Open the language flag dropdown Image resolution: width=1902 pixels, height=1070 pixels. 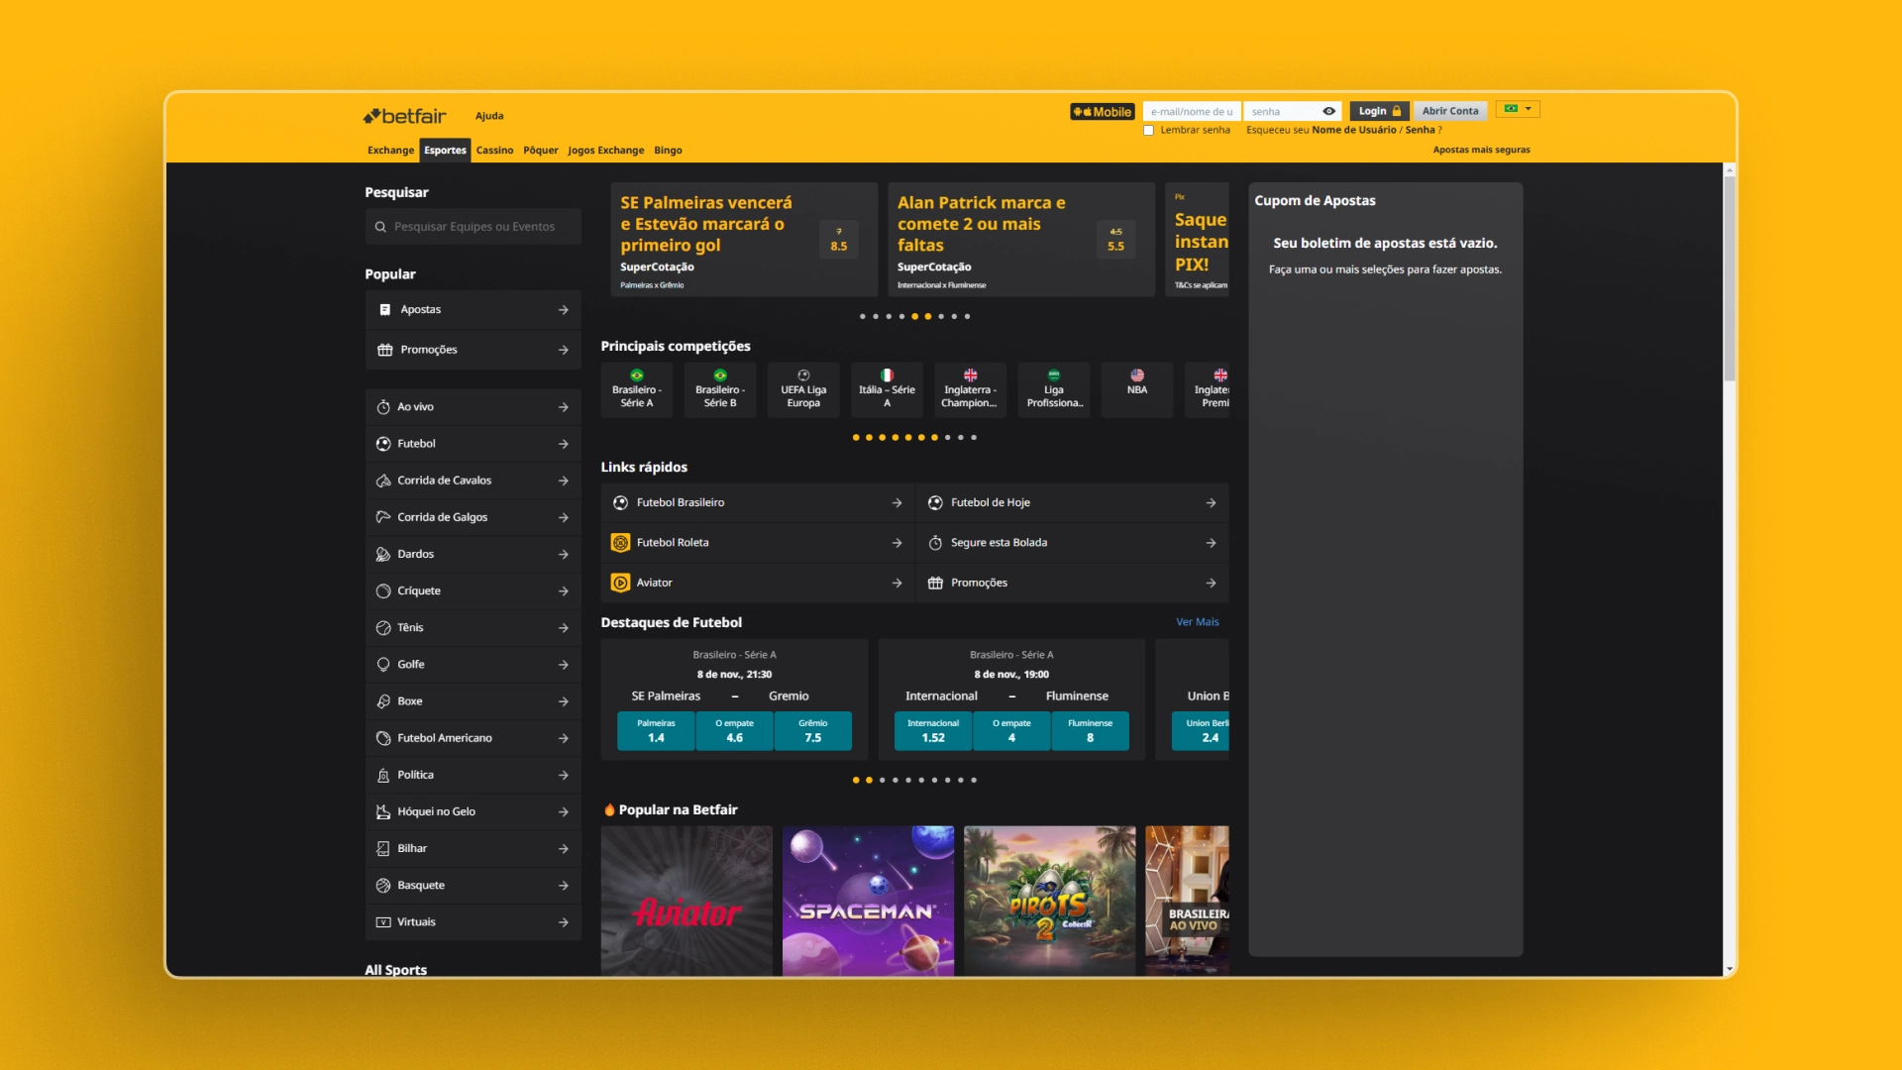1518,109
